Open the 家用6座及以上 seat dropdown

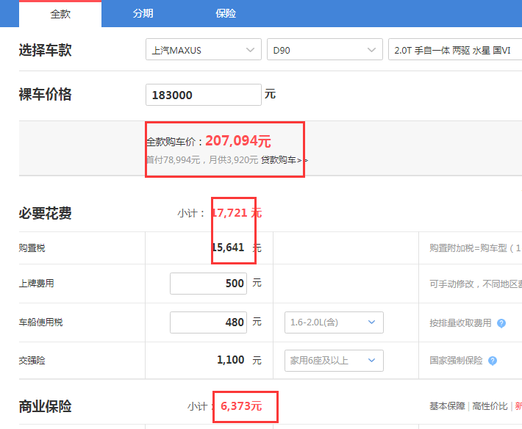[x=334, y=361]
